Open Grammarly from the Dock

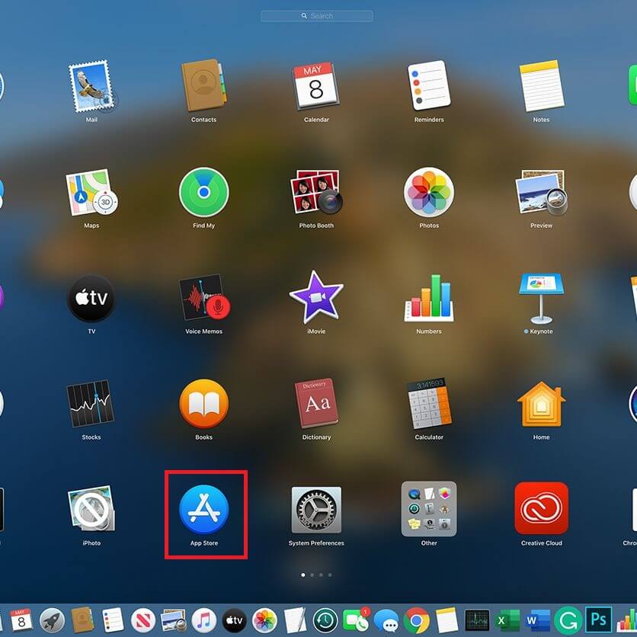pyautogui.click(x=568, y=620)
